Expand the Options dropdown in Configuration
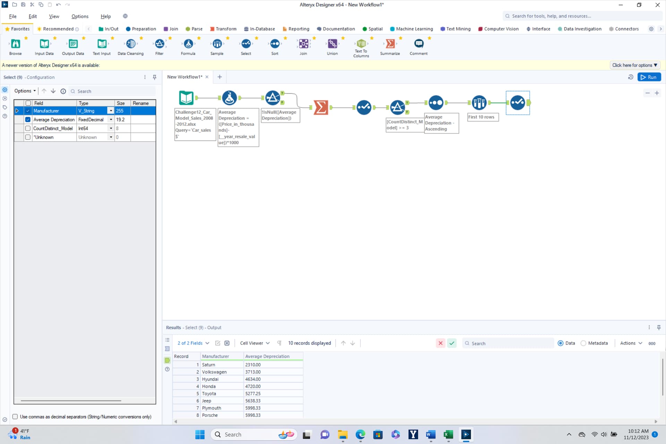666x444 pixels. [25, 91]
